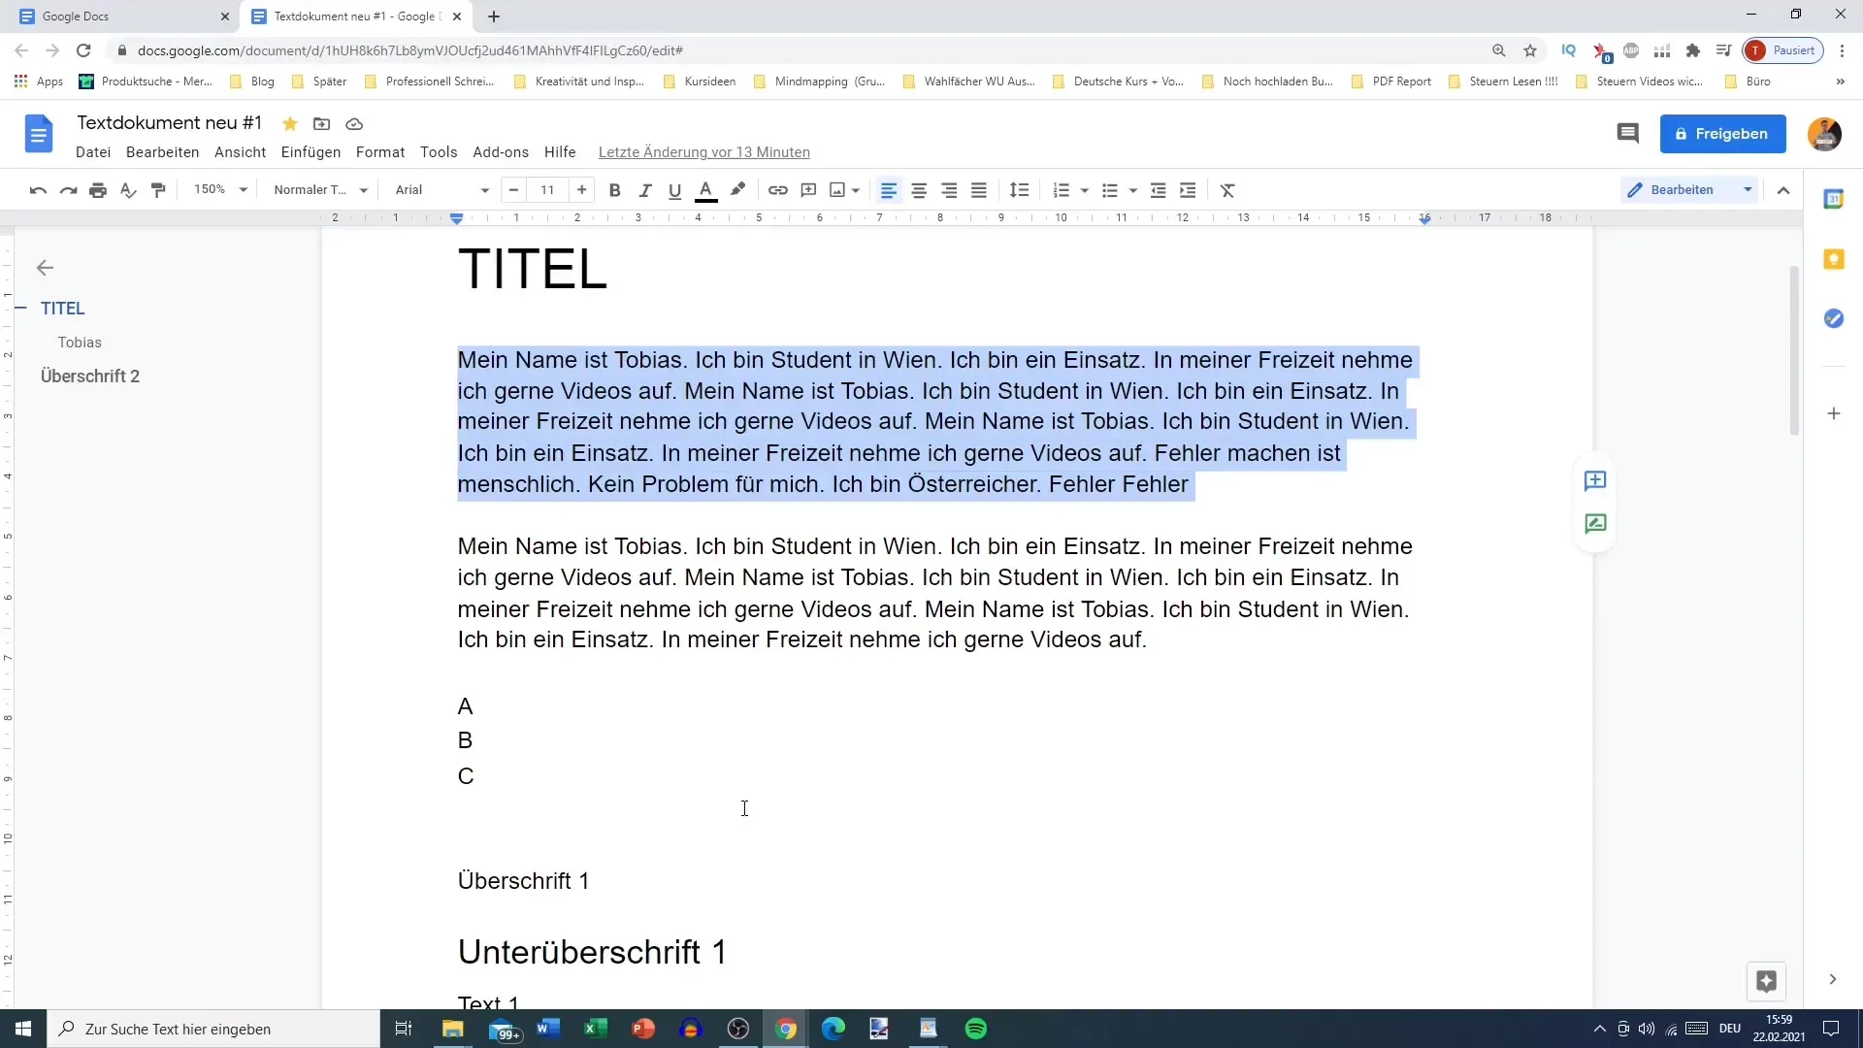Image resolution: width=1863 pixels, height=1048 pixels.
Task: Open the Datei menu
Action: (x=93, y=152)
